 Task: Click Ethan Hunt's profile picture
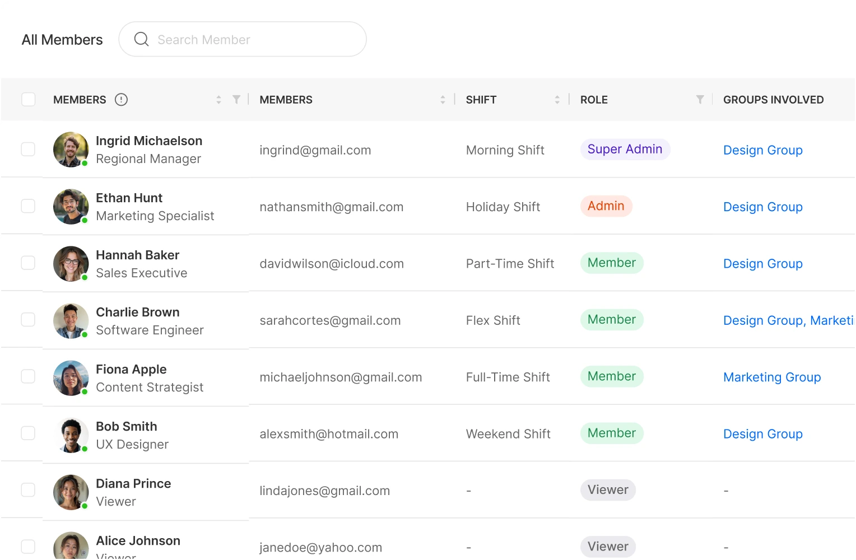tap(71, 207)
